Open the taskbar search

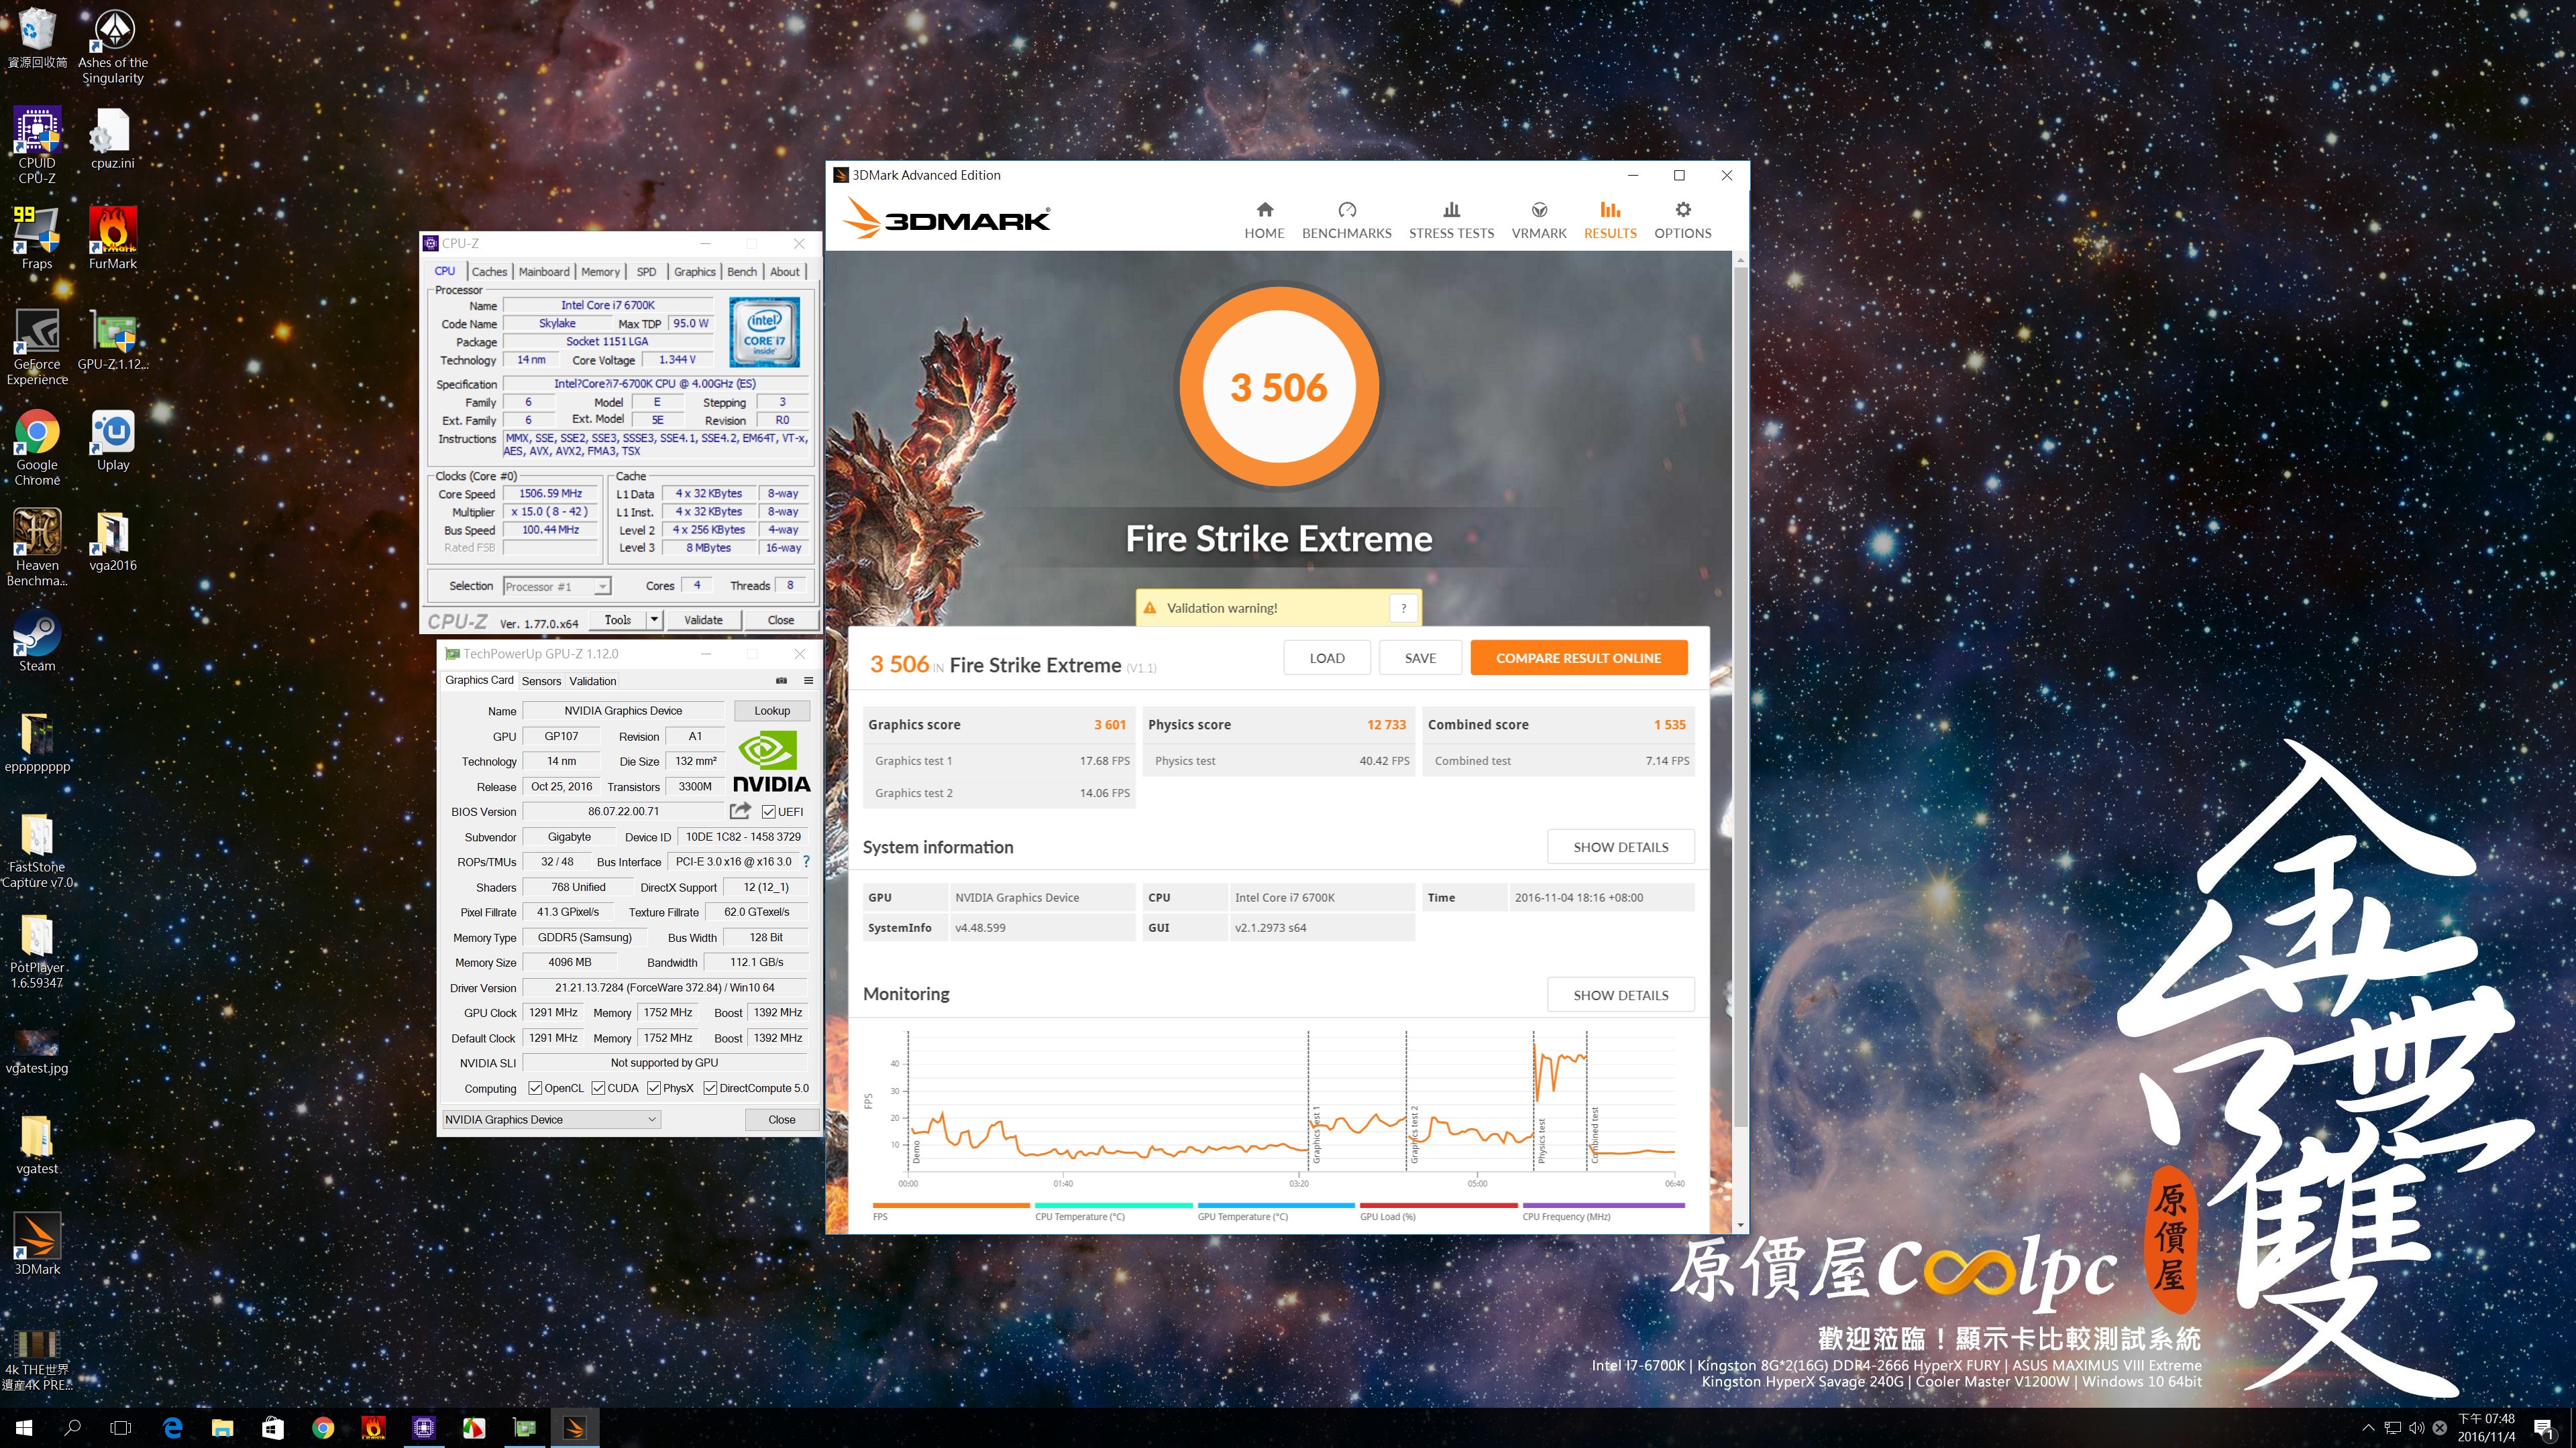[72, 1427]
